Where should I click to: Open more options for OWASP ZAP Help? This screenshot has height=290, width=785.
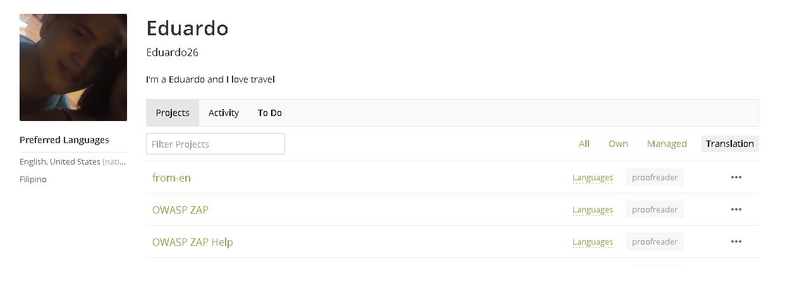pos(736,241)
